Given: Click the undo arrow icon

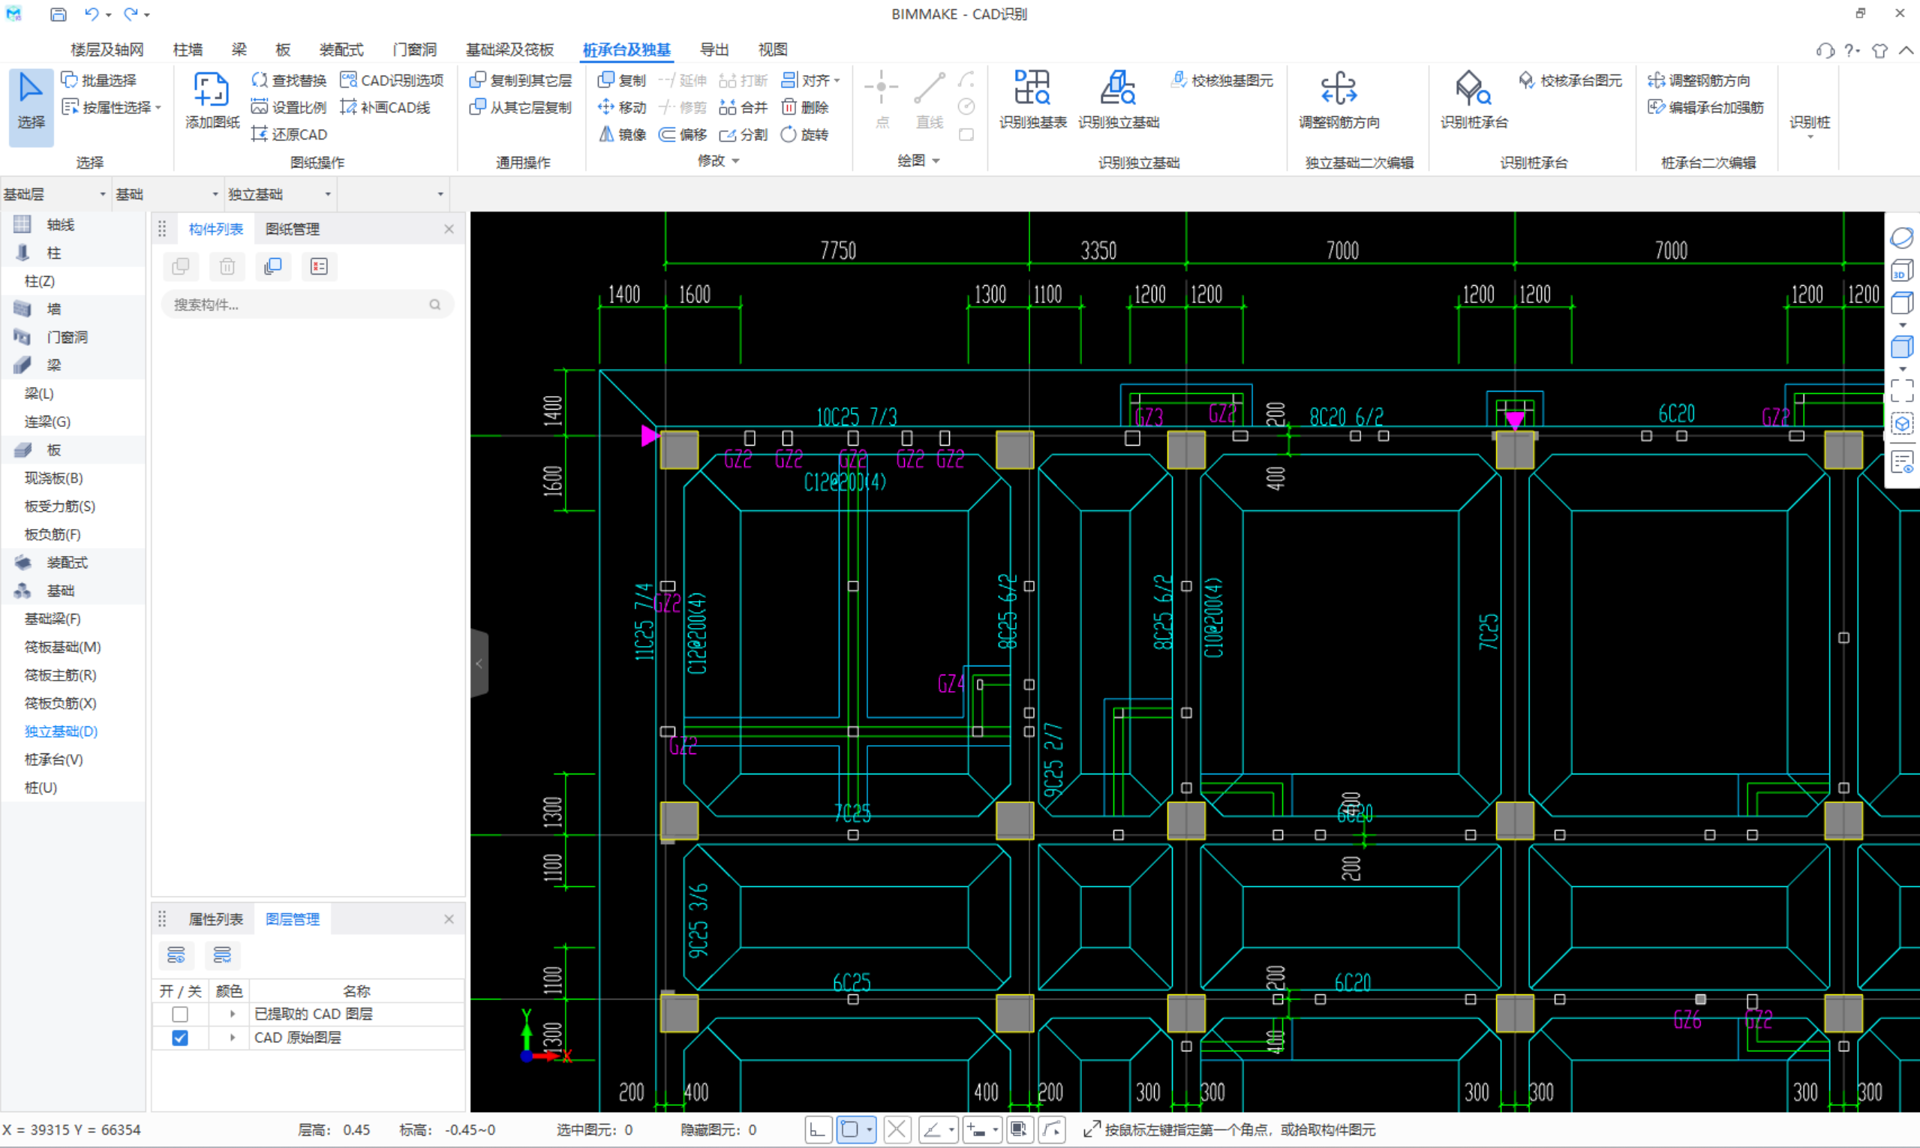Looking at the screenshot, I should [92, 14].
